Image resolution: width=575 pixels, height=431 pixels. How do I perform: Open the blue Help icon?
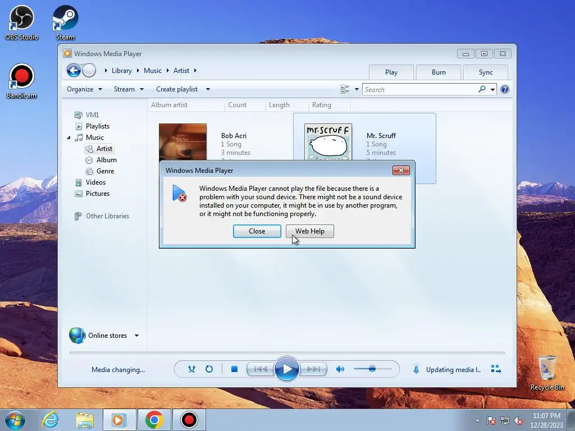pos(505,89)
